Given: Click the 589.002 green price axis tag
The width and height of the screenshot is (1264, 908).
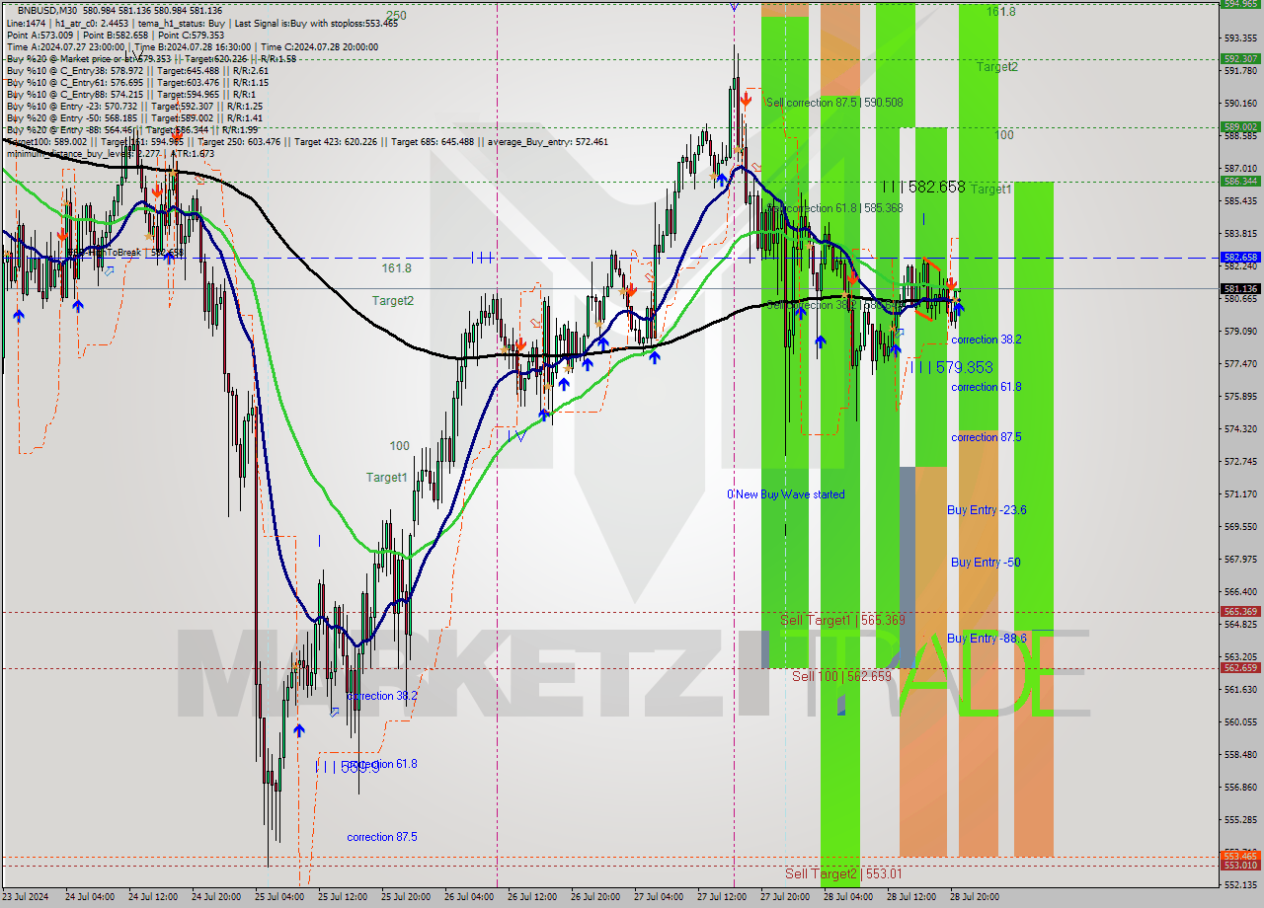Looking at the screenshot, I should pyautogui.click(x=1241, y=126).
